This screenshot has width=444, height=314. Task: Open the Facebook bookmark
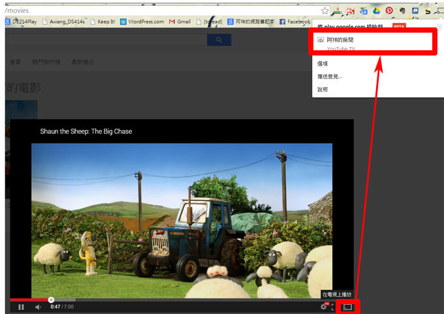pyautogui.click(x=294, y=22)
